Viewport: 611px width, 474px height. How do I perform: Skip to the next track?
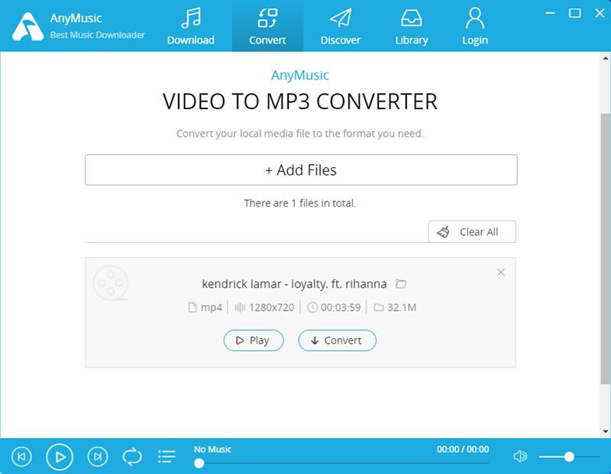(x=98, y=456)
